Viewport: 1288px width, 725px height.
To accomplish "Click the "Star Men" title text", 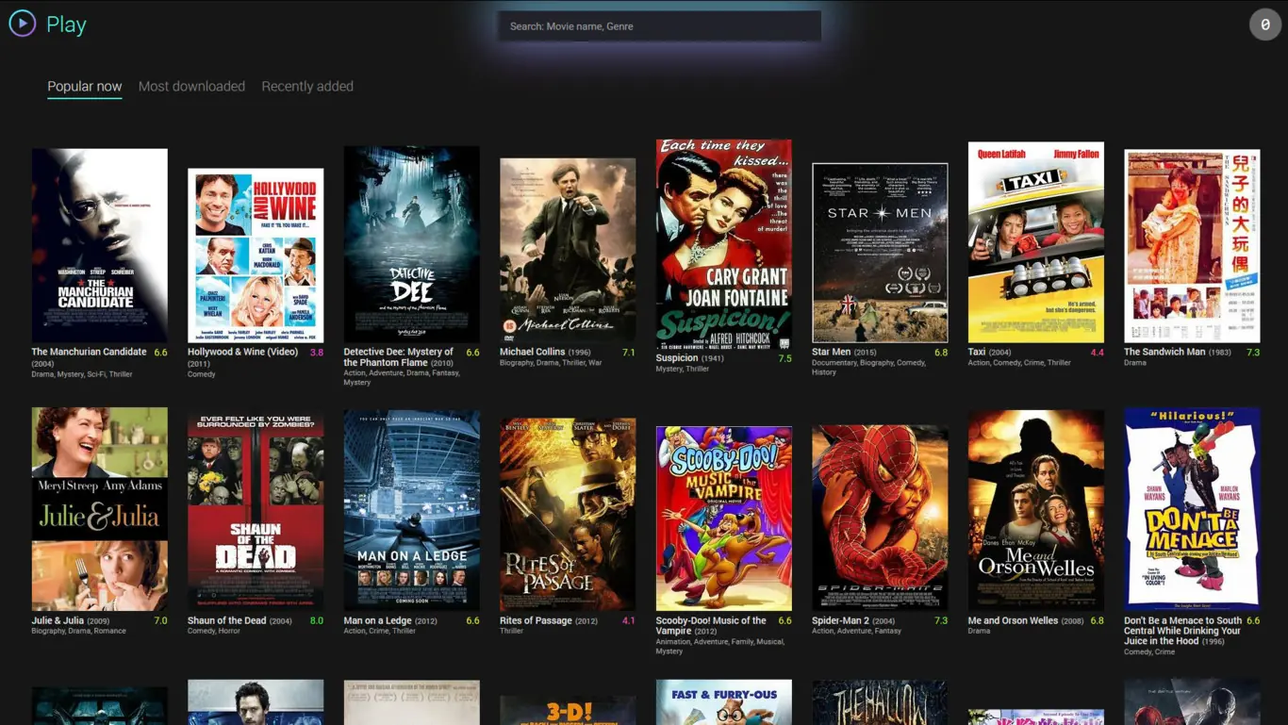I will click(x=832, y=352).
